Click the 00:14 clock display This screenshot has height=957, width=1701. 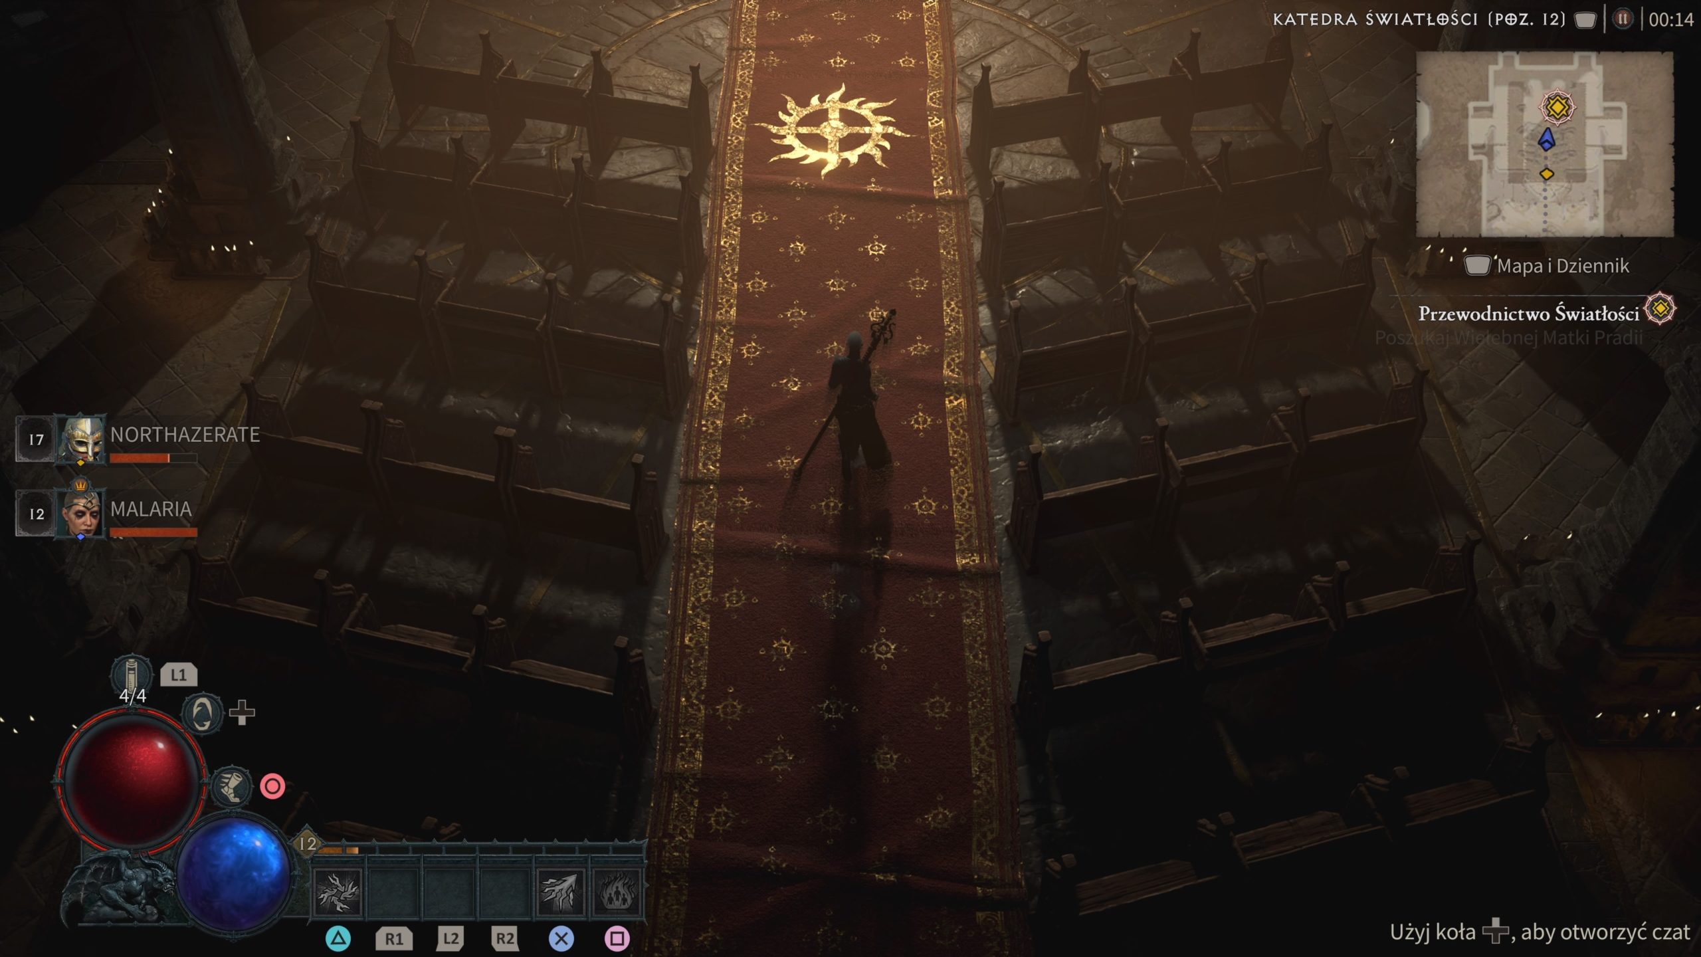point(1671,20)
